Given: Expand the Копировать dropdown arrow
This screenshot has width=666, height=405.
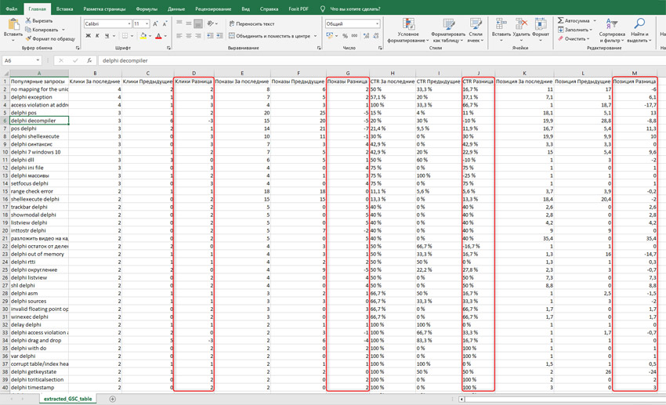Looking at the screenshot, I should [63, 30].
